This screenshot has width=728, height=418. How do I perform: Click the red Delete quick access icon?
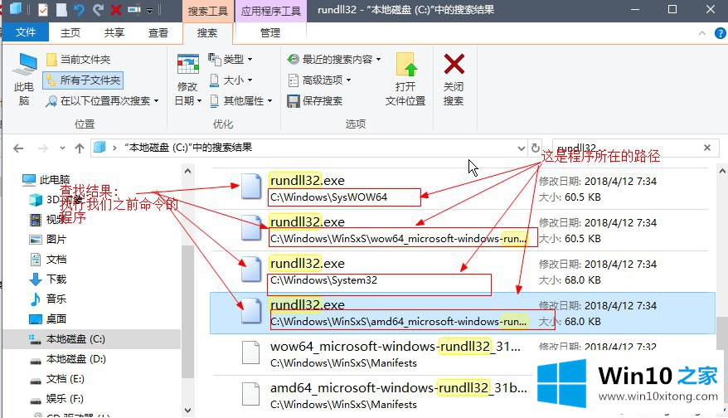[x=116, y=9]
